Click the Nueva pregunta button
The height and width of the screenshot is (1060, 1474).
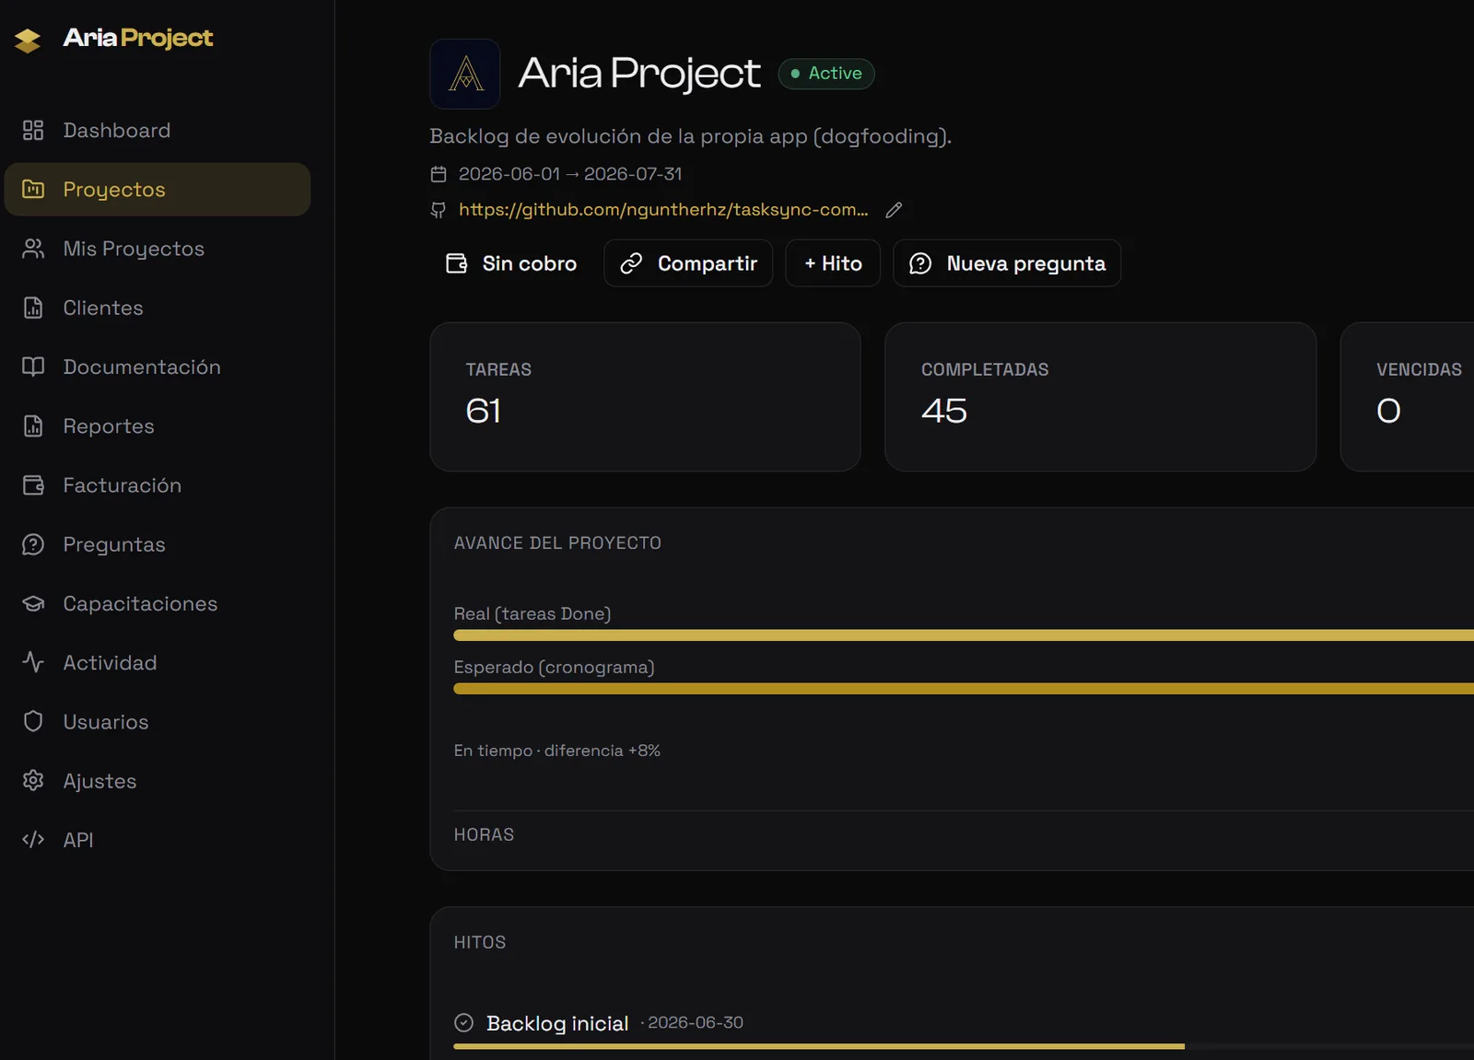pyautogui.click(x=1007, y=263)
